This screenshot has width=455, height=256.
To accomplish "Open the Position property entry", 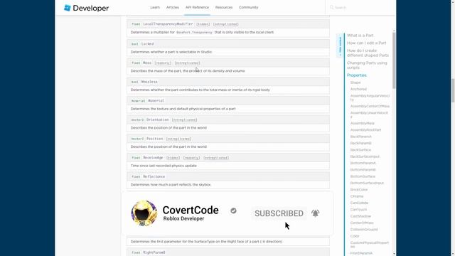I will pos(155,139).
